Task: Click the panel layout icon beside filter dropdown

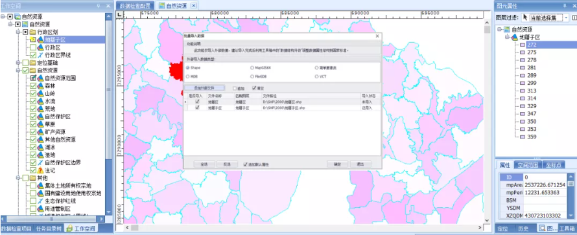Action: 574,17
